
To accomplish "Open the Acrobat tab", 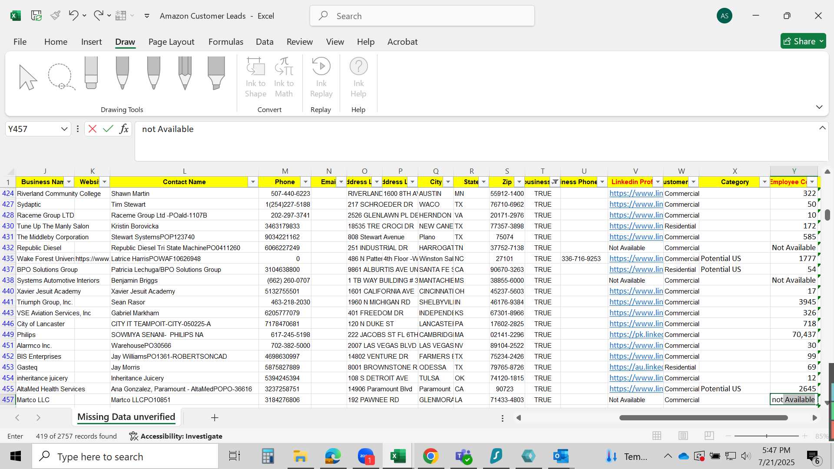I will 402,42.
